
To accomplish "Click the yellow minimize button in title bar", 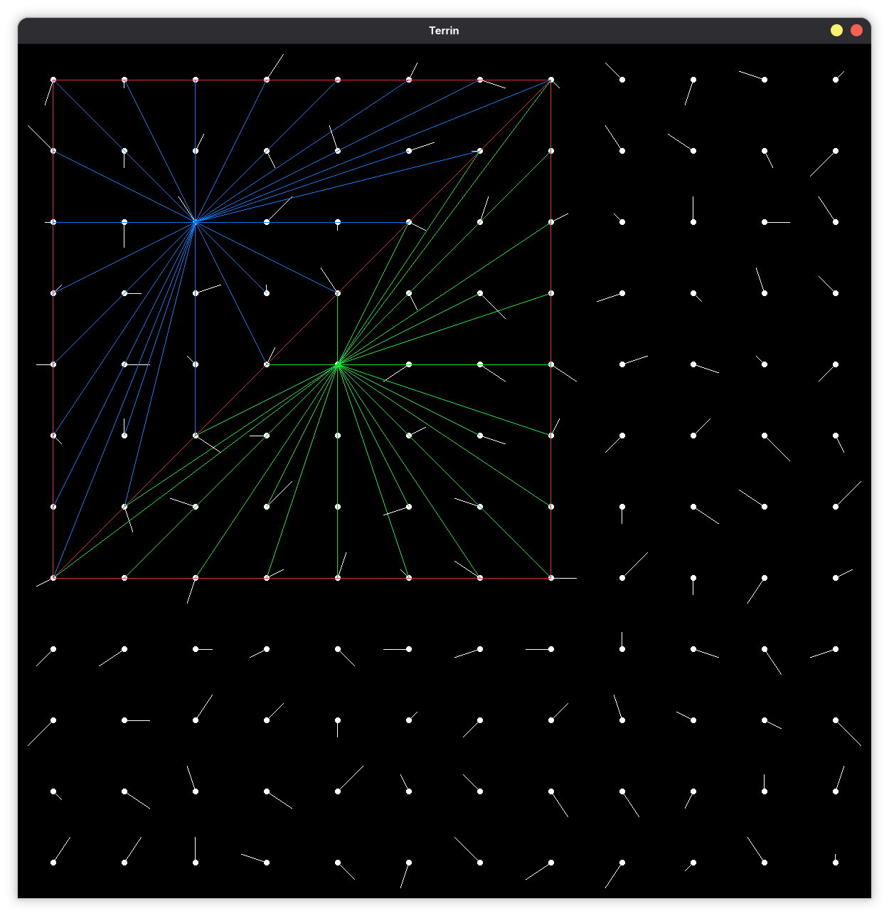I will coord(836,30).
